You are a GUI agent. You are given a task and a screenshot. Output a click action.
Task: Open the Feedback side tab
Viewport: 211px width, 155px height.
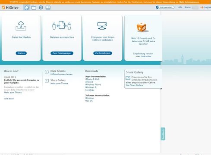163,134
